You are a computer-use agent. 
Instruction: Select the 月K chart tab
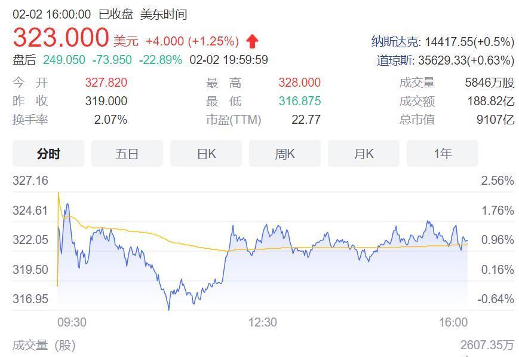pos(364,154)
